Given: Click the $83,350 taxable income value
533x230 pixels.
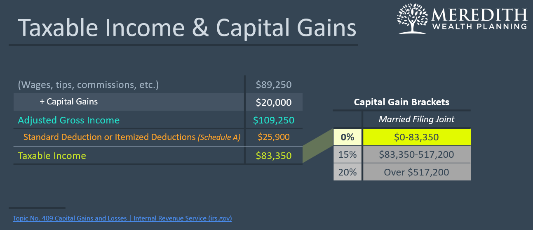Looking at the screenshot, I should point(273,156).
